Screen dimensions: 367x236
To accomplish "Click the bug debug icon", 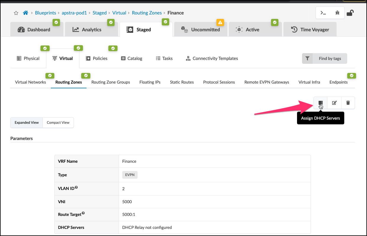I will [337, 13].
